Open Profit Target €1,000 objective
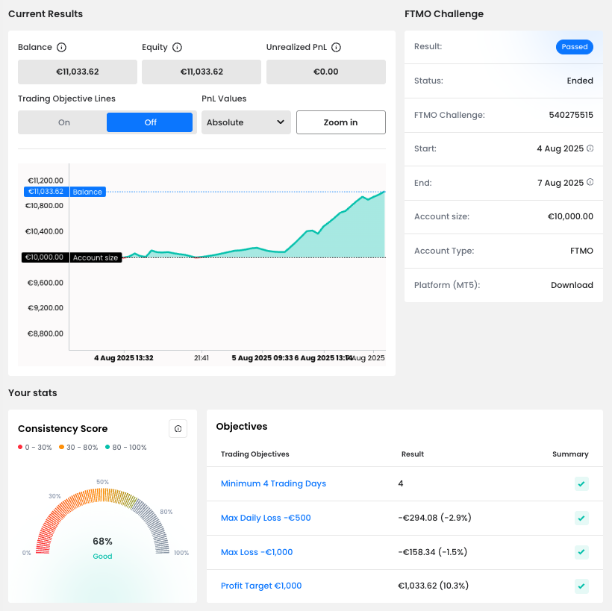Image resolution: width=612 pixels, height=611 pixels. click(x=261, y=586)
